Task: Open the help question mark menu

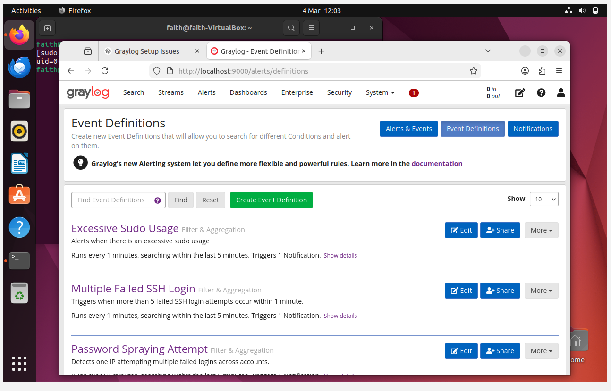Action: tap(541, 93)
